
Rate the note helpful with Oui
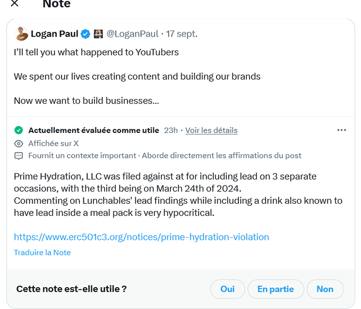pyautogui.click(x=227, y=289)
